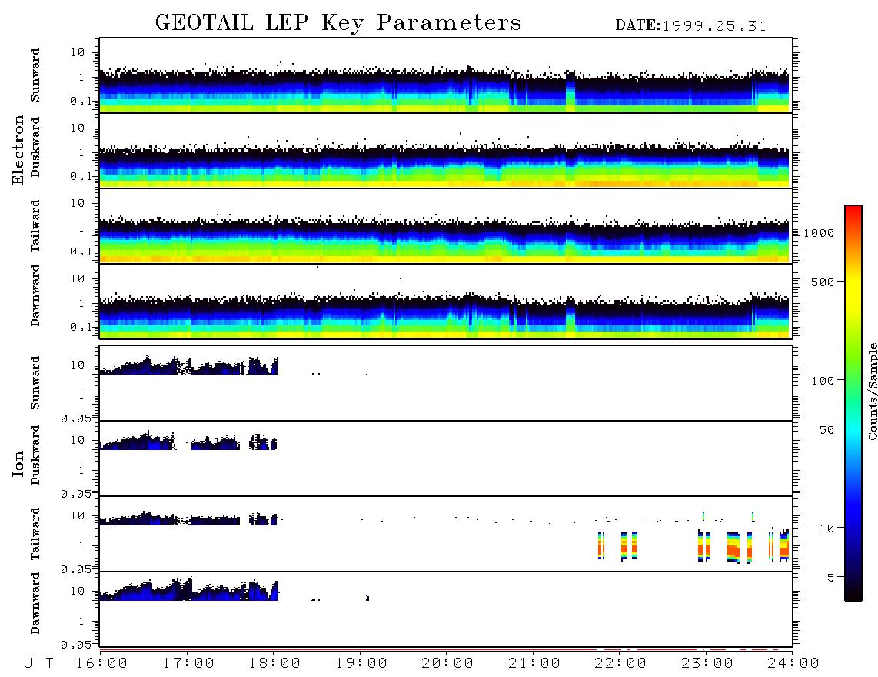Click inside the Electron Dawnward spectrogram panel
The image size is (878, 677).
point(446,301)
